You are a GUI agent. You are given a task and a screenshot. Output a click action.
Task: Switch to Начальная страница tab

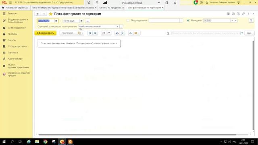[x=15, y=8]
